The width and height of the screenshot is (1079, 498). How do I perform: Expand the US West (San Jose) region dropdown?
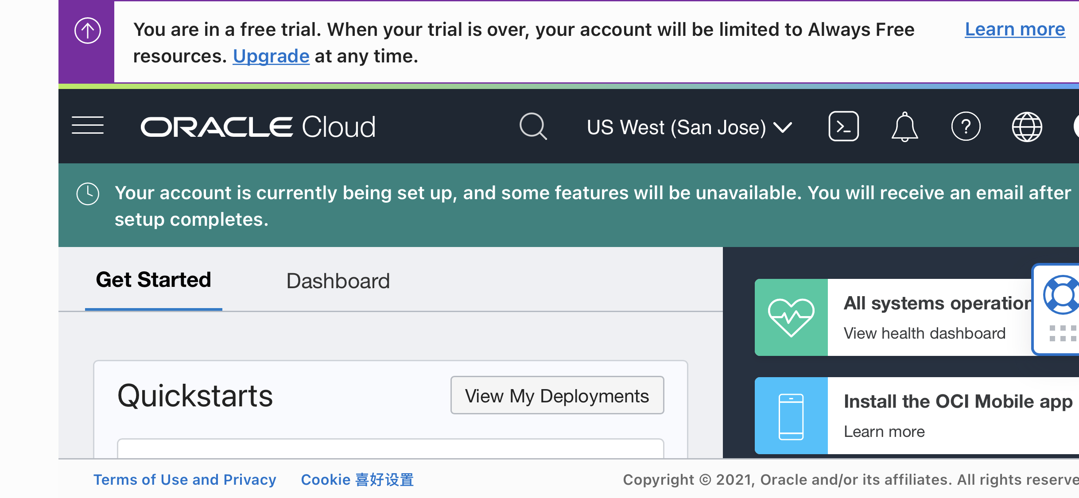[x=689, y=127]
